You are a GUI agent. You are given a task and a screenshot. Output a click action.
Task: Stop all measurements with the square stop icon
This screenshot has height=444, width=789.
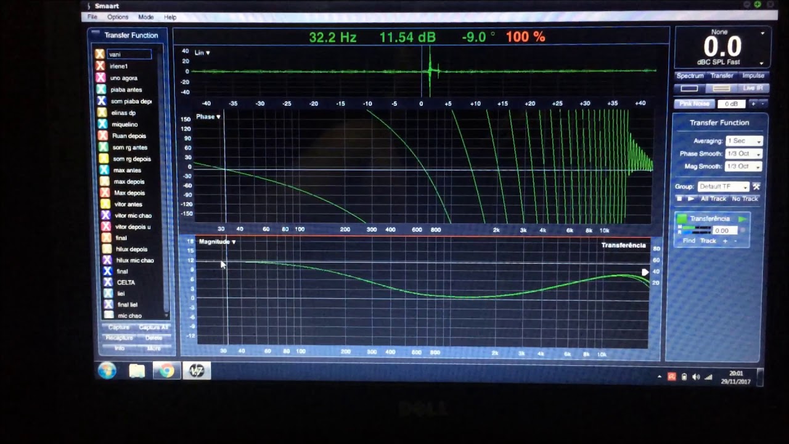pos(679,199)
